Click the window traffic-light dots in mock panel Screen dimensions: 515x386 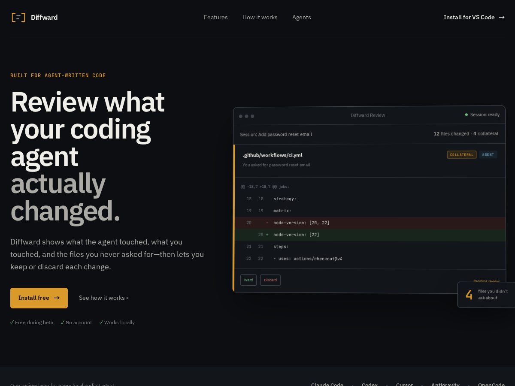click(246, 116)
